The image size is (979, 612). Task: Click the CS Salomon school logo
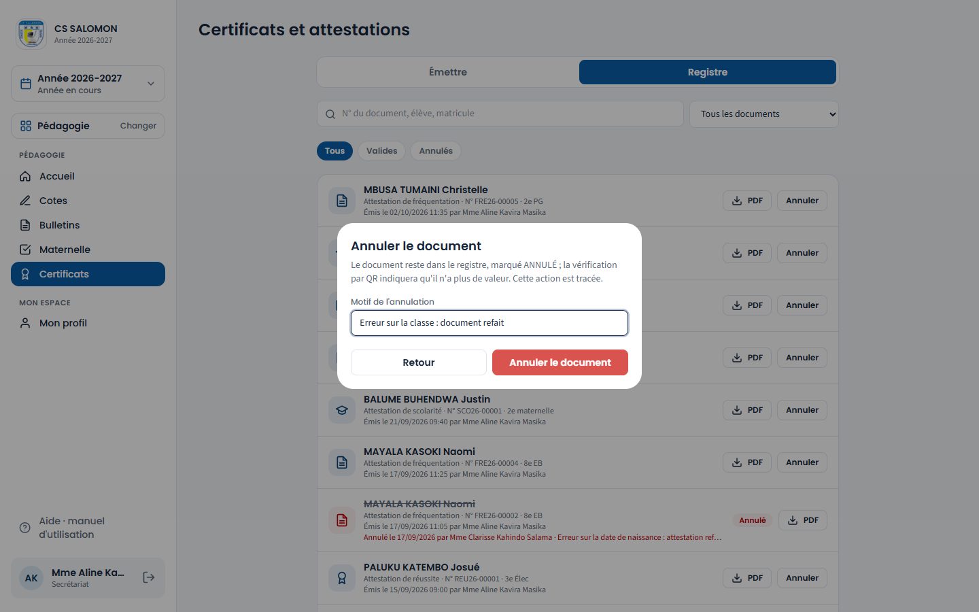click(x=31, y=33)
